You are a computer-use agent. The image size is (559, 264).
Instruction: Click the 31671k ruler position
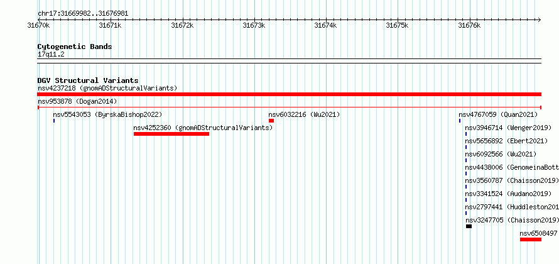[110, 25]
